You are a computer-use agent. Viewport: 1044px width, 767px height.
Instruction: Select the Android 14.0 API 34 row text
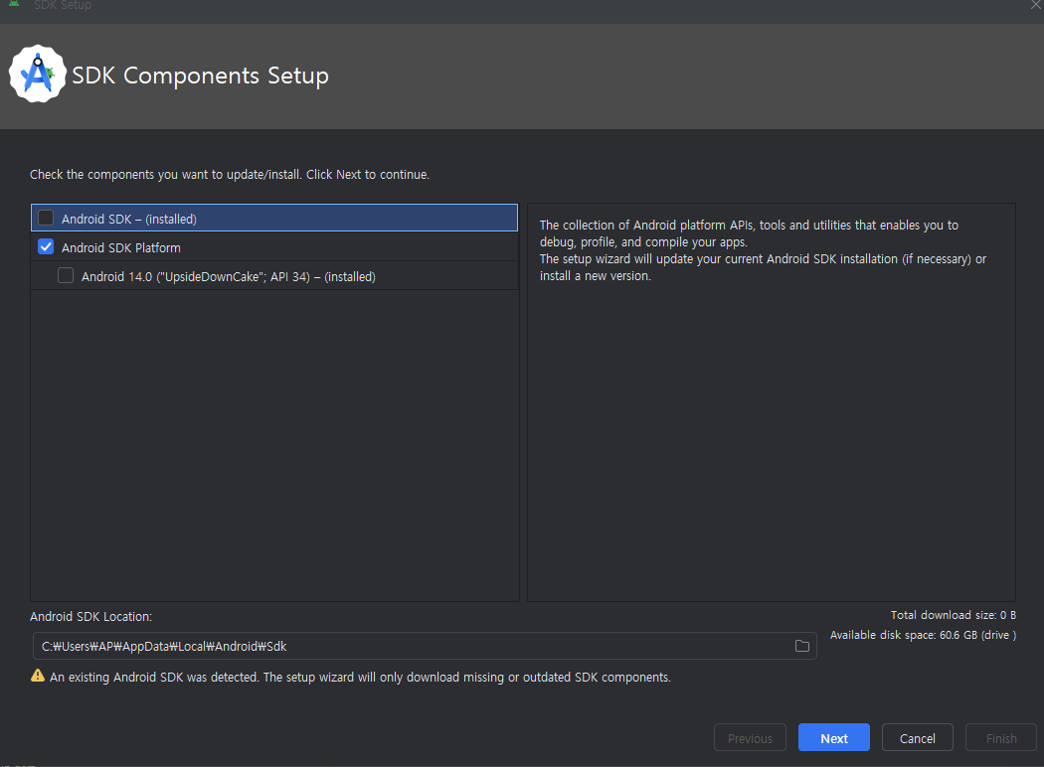229,277
